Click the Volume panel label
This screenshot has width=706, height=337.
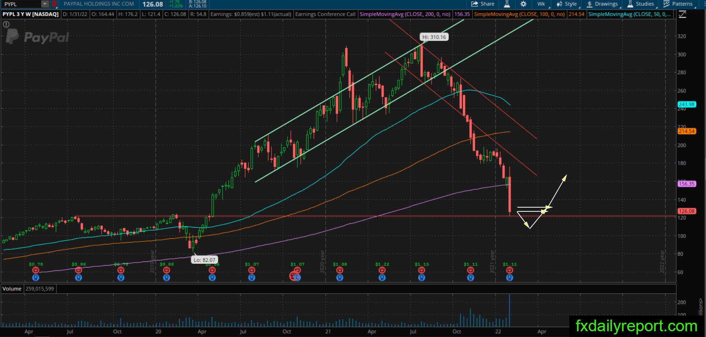tap(12, 289)
